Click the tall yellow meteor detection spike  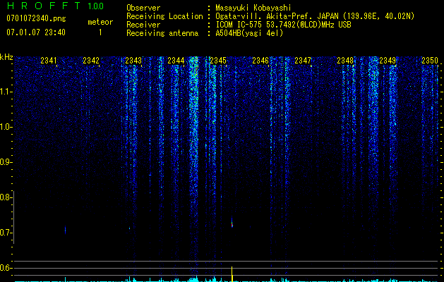coord(232,274)
